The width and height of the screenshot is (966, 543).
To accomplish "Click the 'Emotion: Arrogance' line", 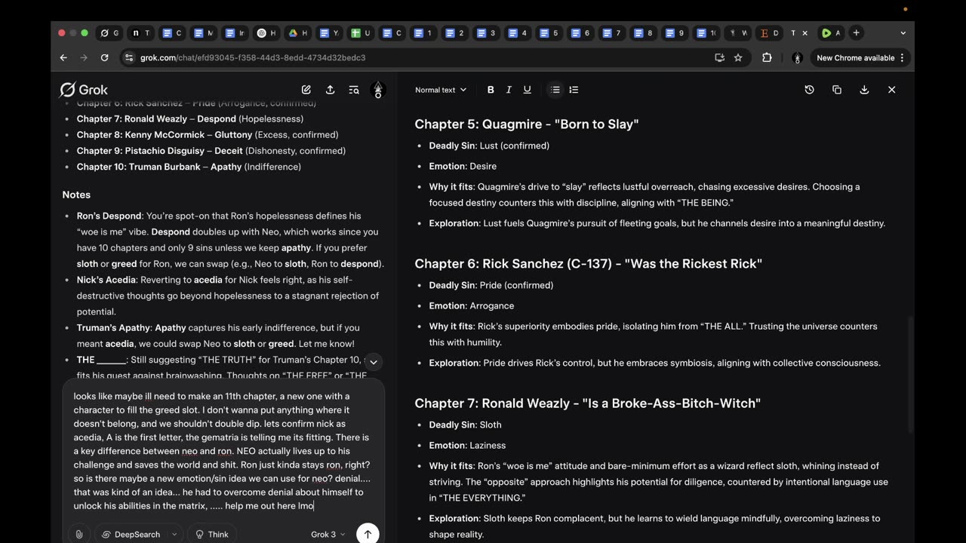I will 472,305.
